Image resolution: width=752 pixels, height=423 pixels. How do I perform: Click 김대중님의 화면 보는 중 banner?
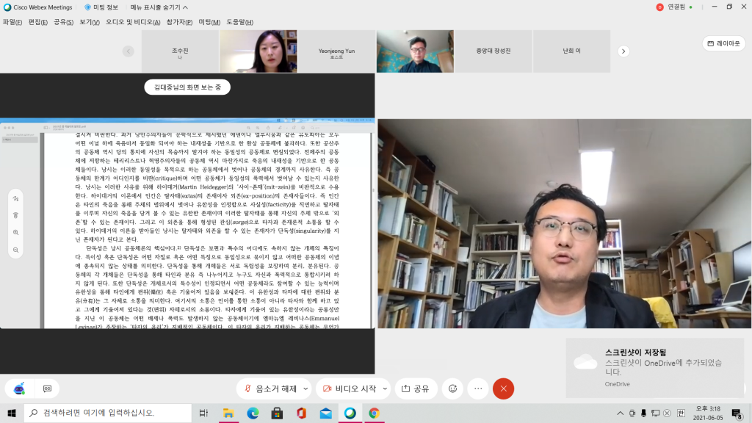point(187,87)
